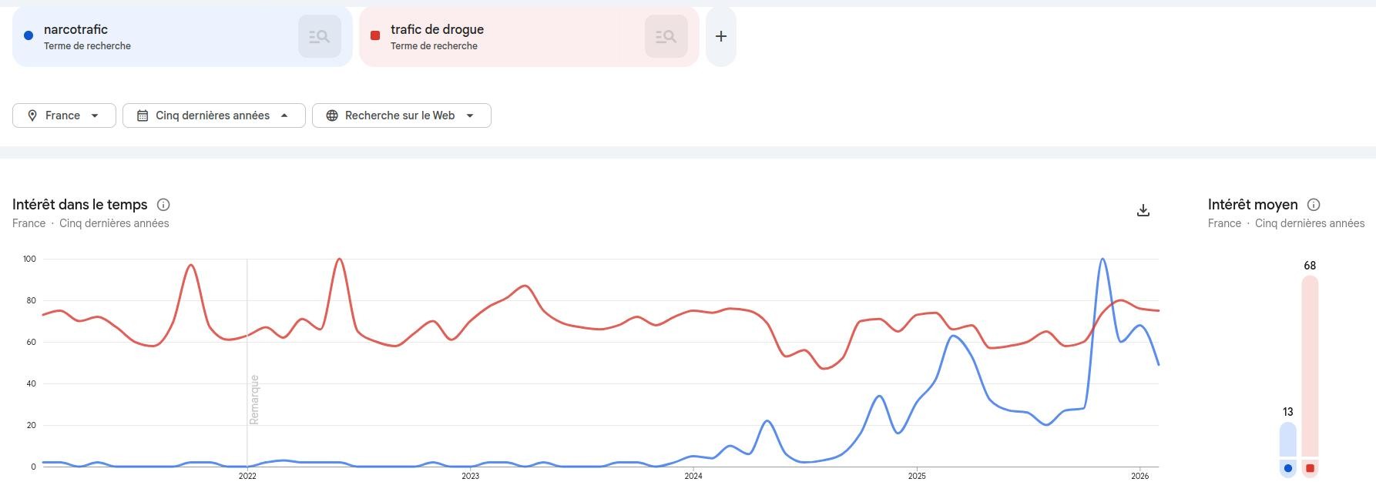Add a comparison term with the plus button
Screen dimensions: 1376x492
721,36
